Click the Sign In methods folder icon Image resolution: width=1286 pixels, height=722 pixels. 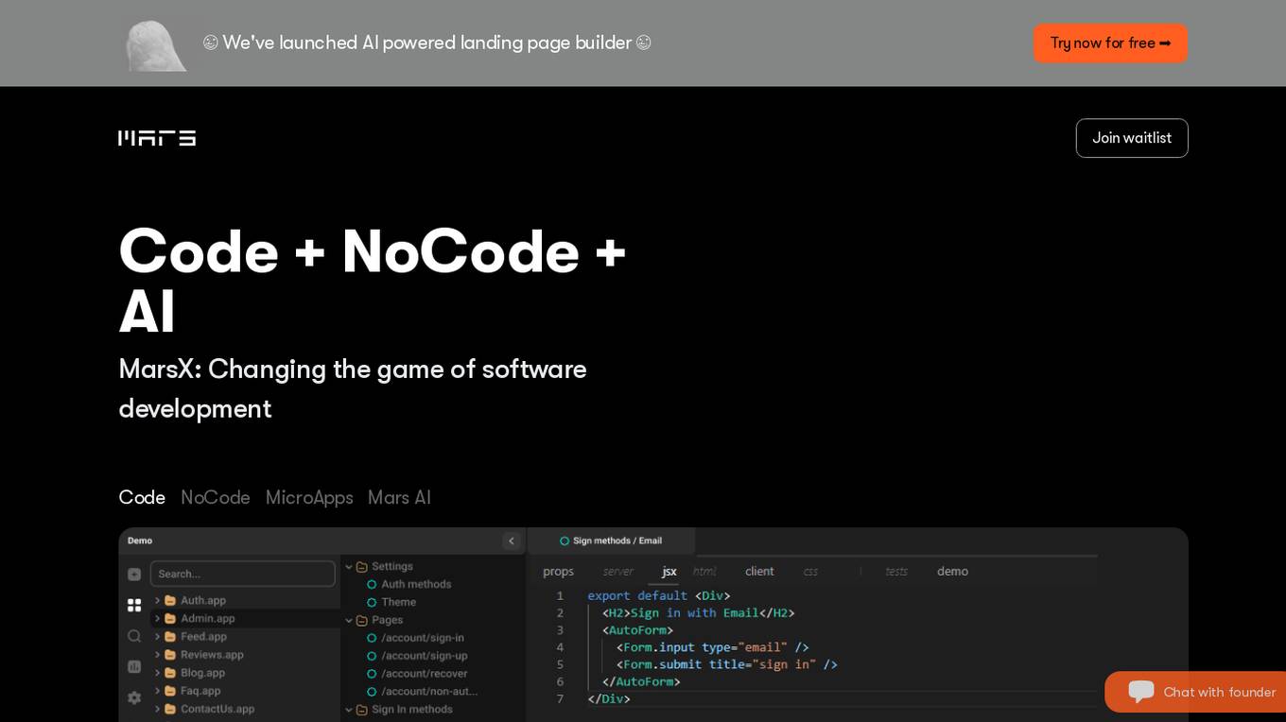pos(361,710)
